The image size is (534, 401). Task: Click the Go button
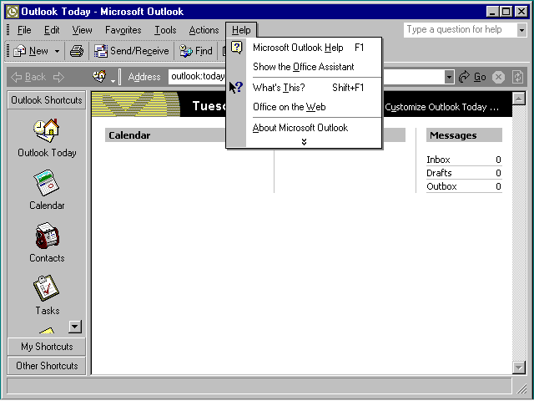472,77
